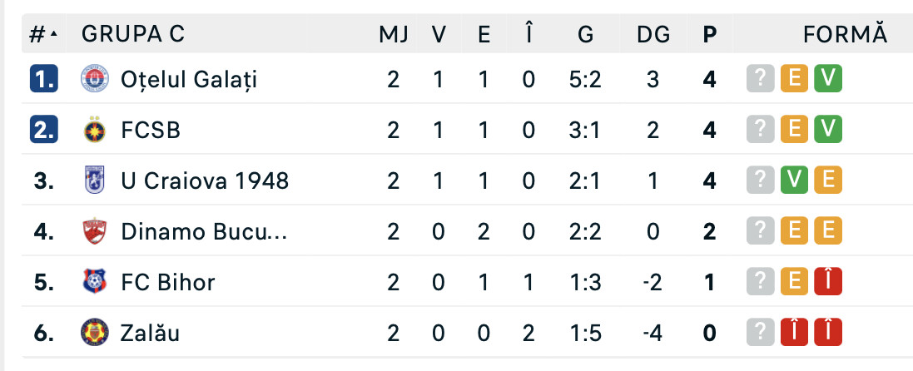Open the U Craiova 1948 team link
Image resolution: width=913 pixels, height=371 pixels.
(205, 181)
